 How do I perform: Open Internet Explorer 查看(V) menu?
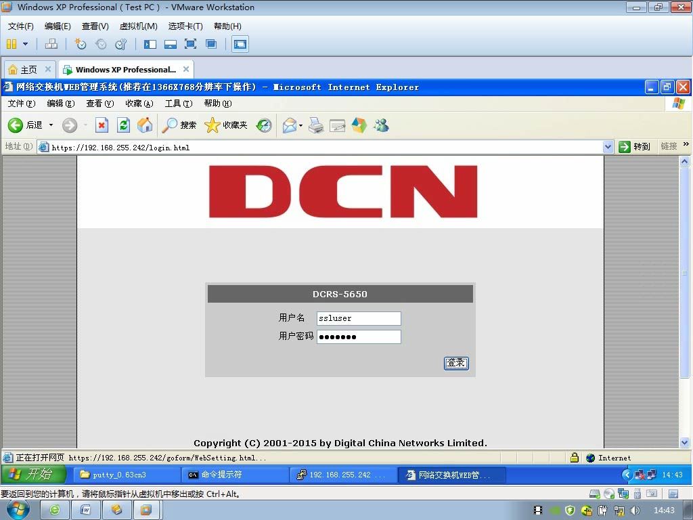[100, 104]
